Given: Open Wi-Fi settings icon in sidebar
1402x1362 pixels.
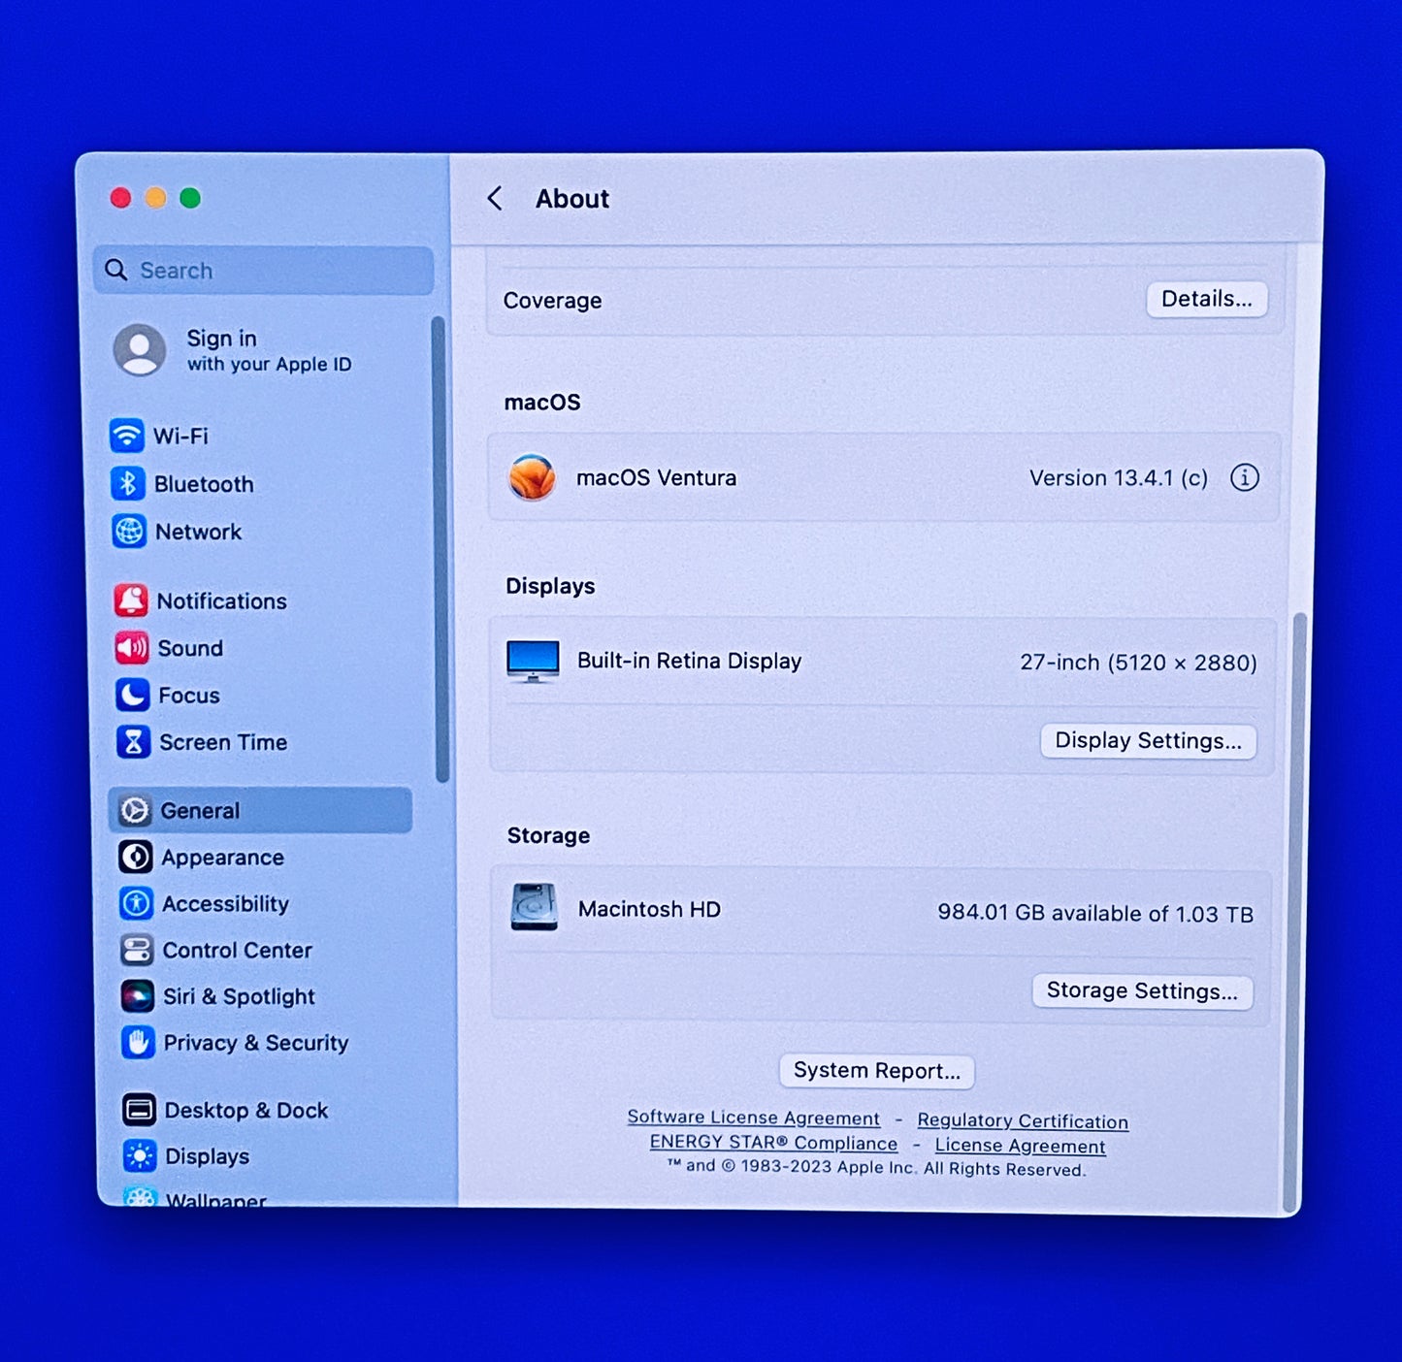Looking at the screenshot, I should coord(127,436).
